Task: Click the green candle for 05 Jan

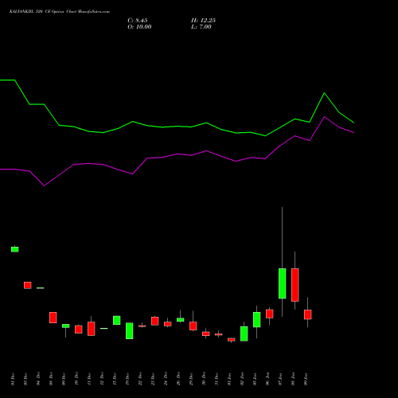Action: pyautogui.click(x=257, y=319)
